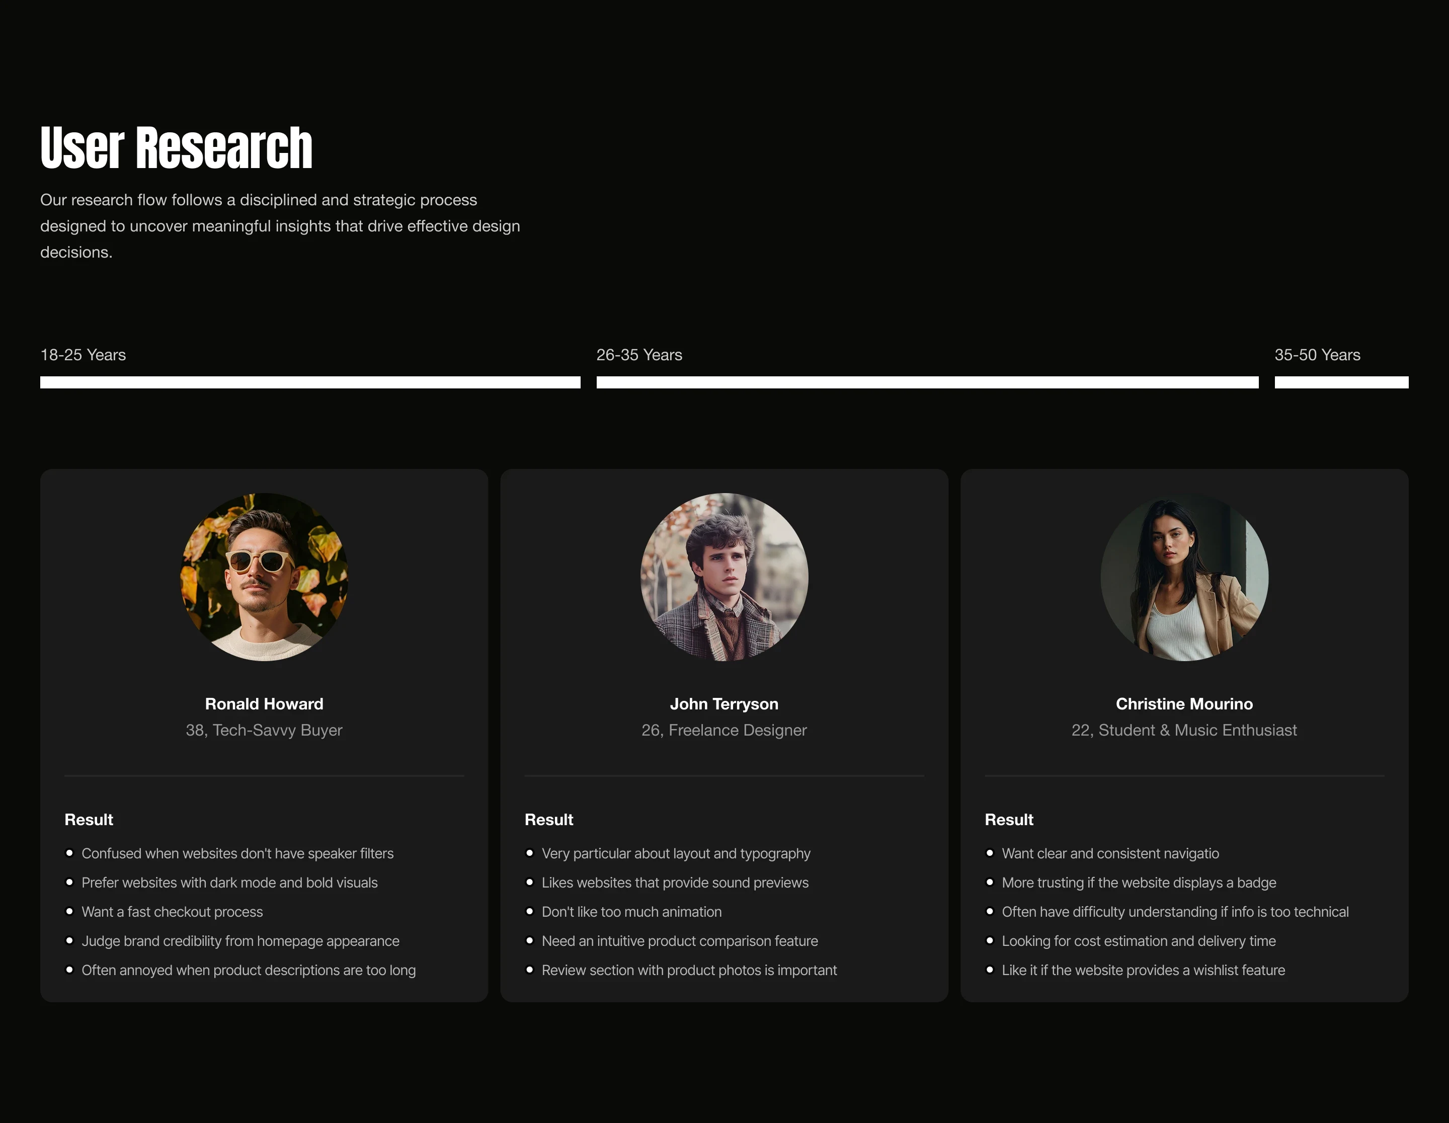Image resolution: width=1449 pixels, height=1123 pixels.
Task: Click 'Need an intuitive product comparison feature'
Action: [x=679, y=941]
